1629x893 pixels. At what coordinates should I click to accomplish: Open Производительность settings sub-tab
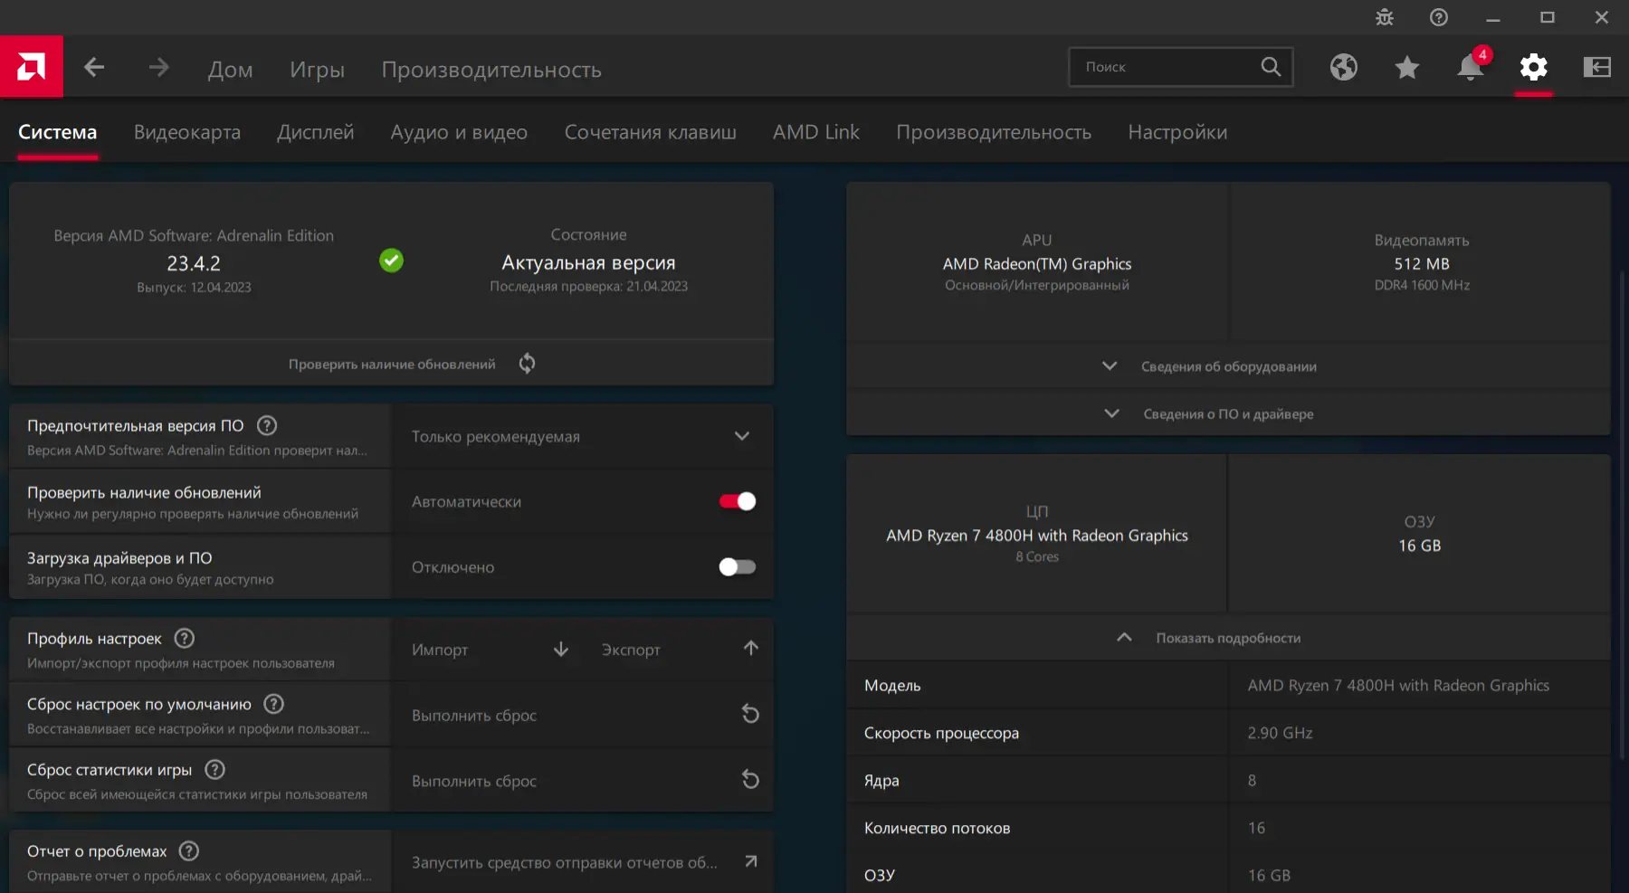994,132
